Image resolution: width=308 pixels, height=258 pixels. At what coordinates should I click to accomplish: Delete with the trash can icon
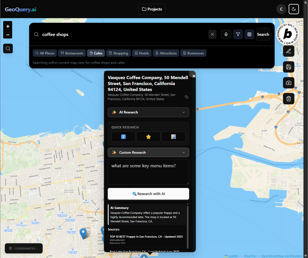point(289,99)
